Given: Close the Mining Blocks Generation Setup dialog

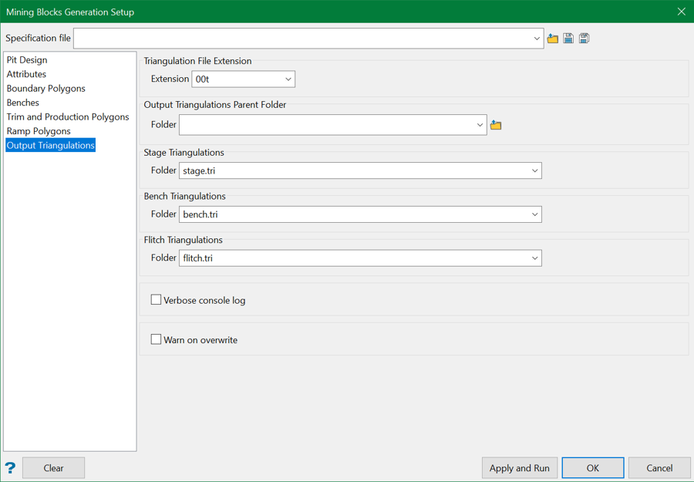Looking at the screenshot, I should pos(681,12).
